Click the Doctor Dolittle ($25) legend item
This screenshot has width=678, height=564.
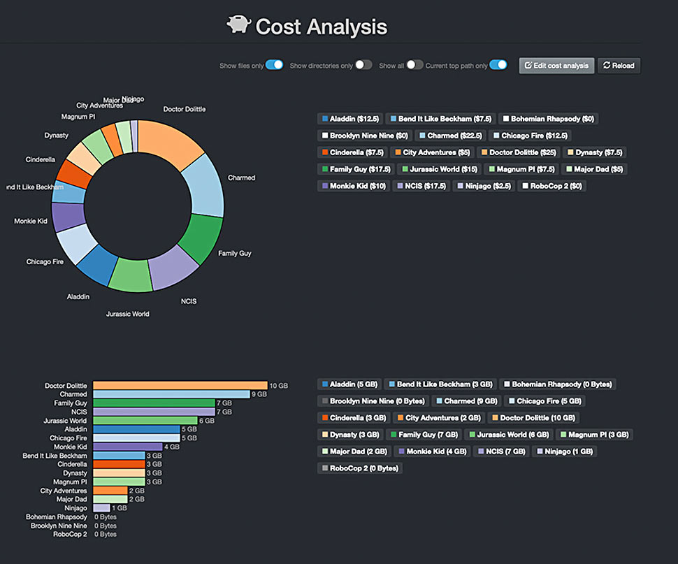pyautogui.click(x=519, y=152)
